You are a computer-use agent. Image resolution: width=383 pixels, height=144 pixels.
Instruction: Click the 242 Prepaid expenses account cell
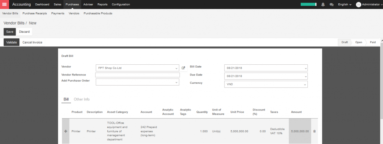tap(149, 131)
